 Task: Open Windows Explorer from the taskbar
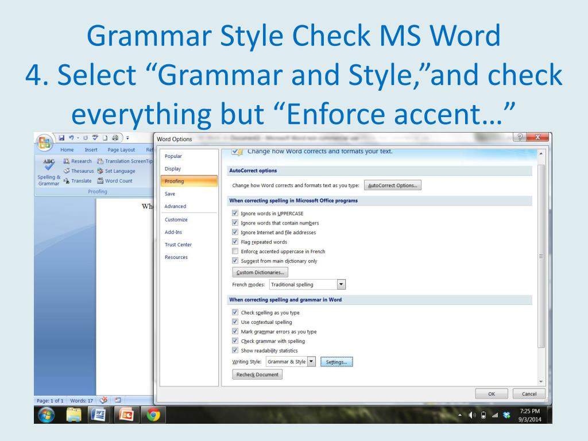point(74,415)
